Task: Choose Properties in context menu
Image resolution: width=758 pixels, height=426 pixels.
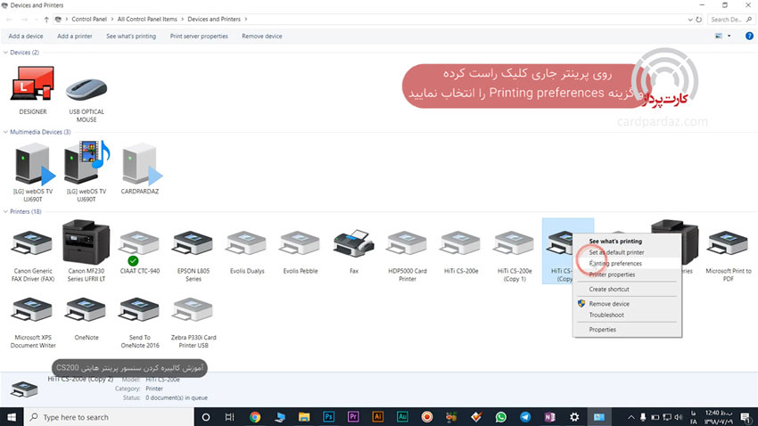Action: [x=627, y=330]
